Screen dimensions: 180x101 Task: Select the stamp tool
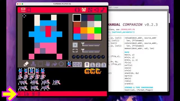coord(33,64)
